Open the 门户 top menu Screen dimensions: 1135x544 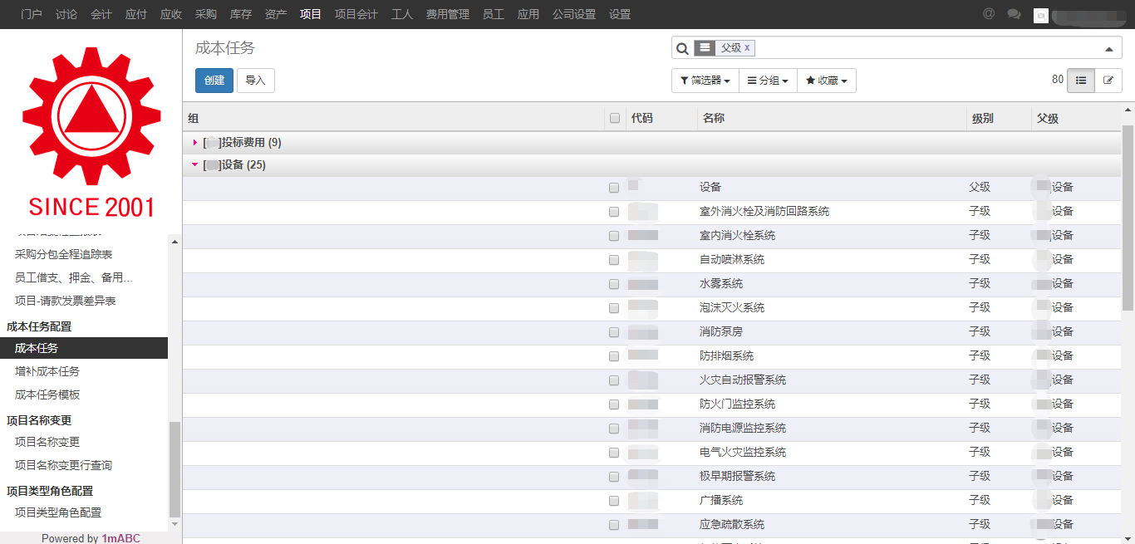pyautogui.click(x=32, y=14)
